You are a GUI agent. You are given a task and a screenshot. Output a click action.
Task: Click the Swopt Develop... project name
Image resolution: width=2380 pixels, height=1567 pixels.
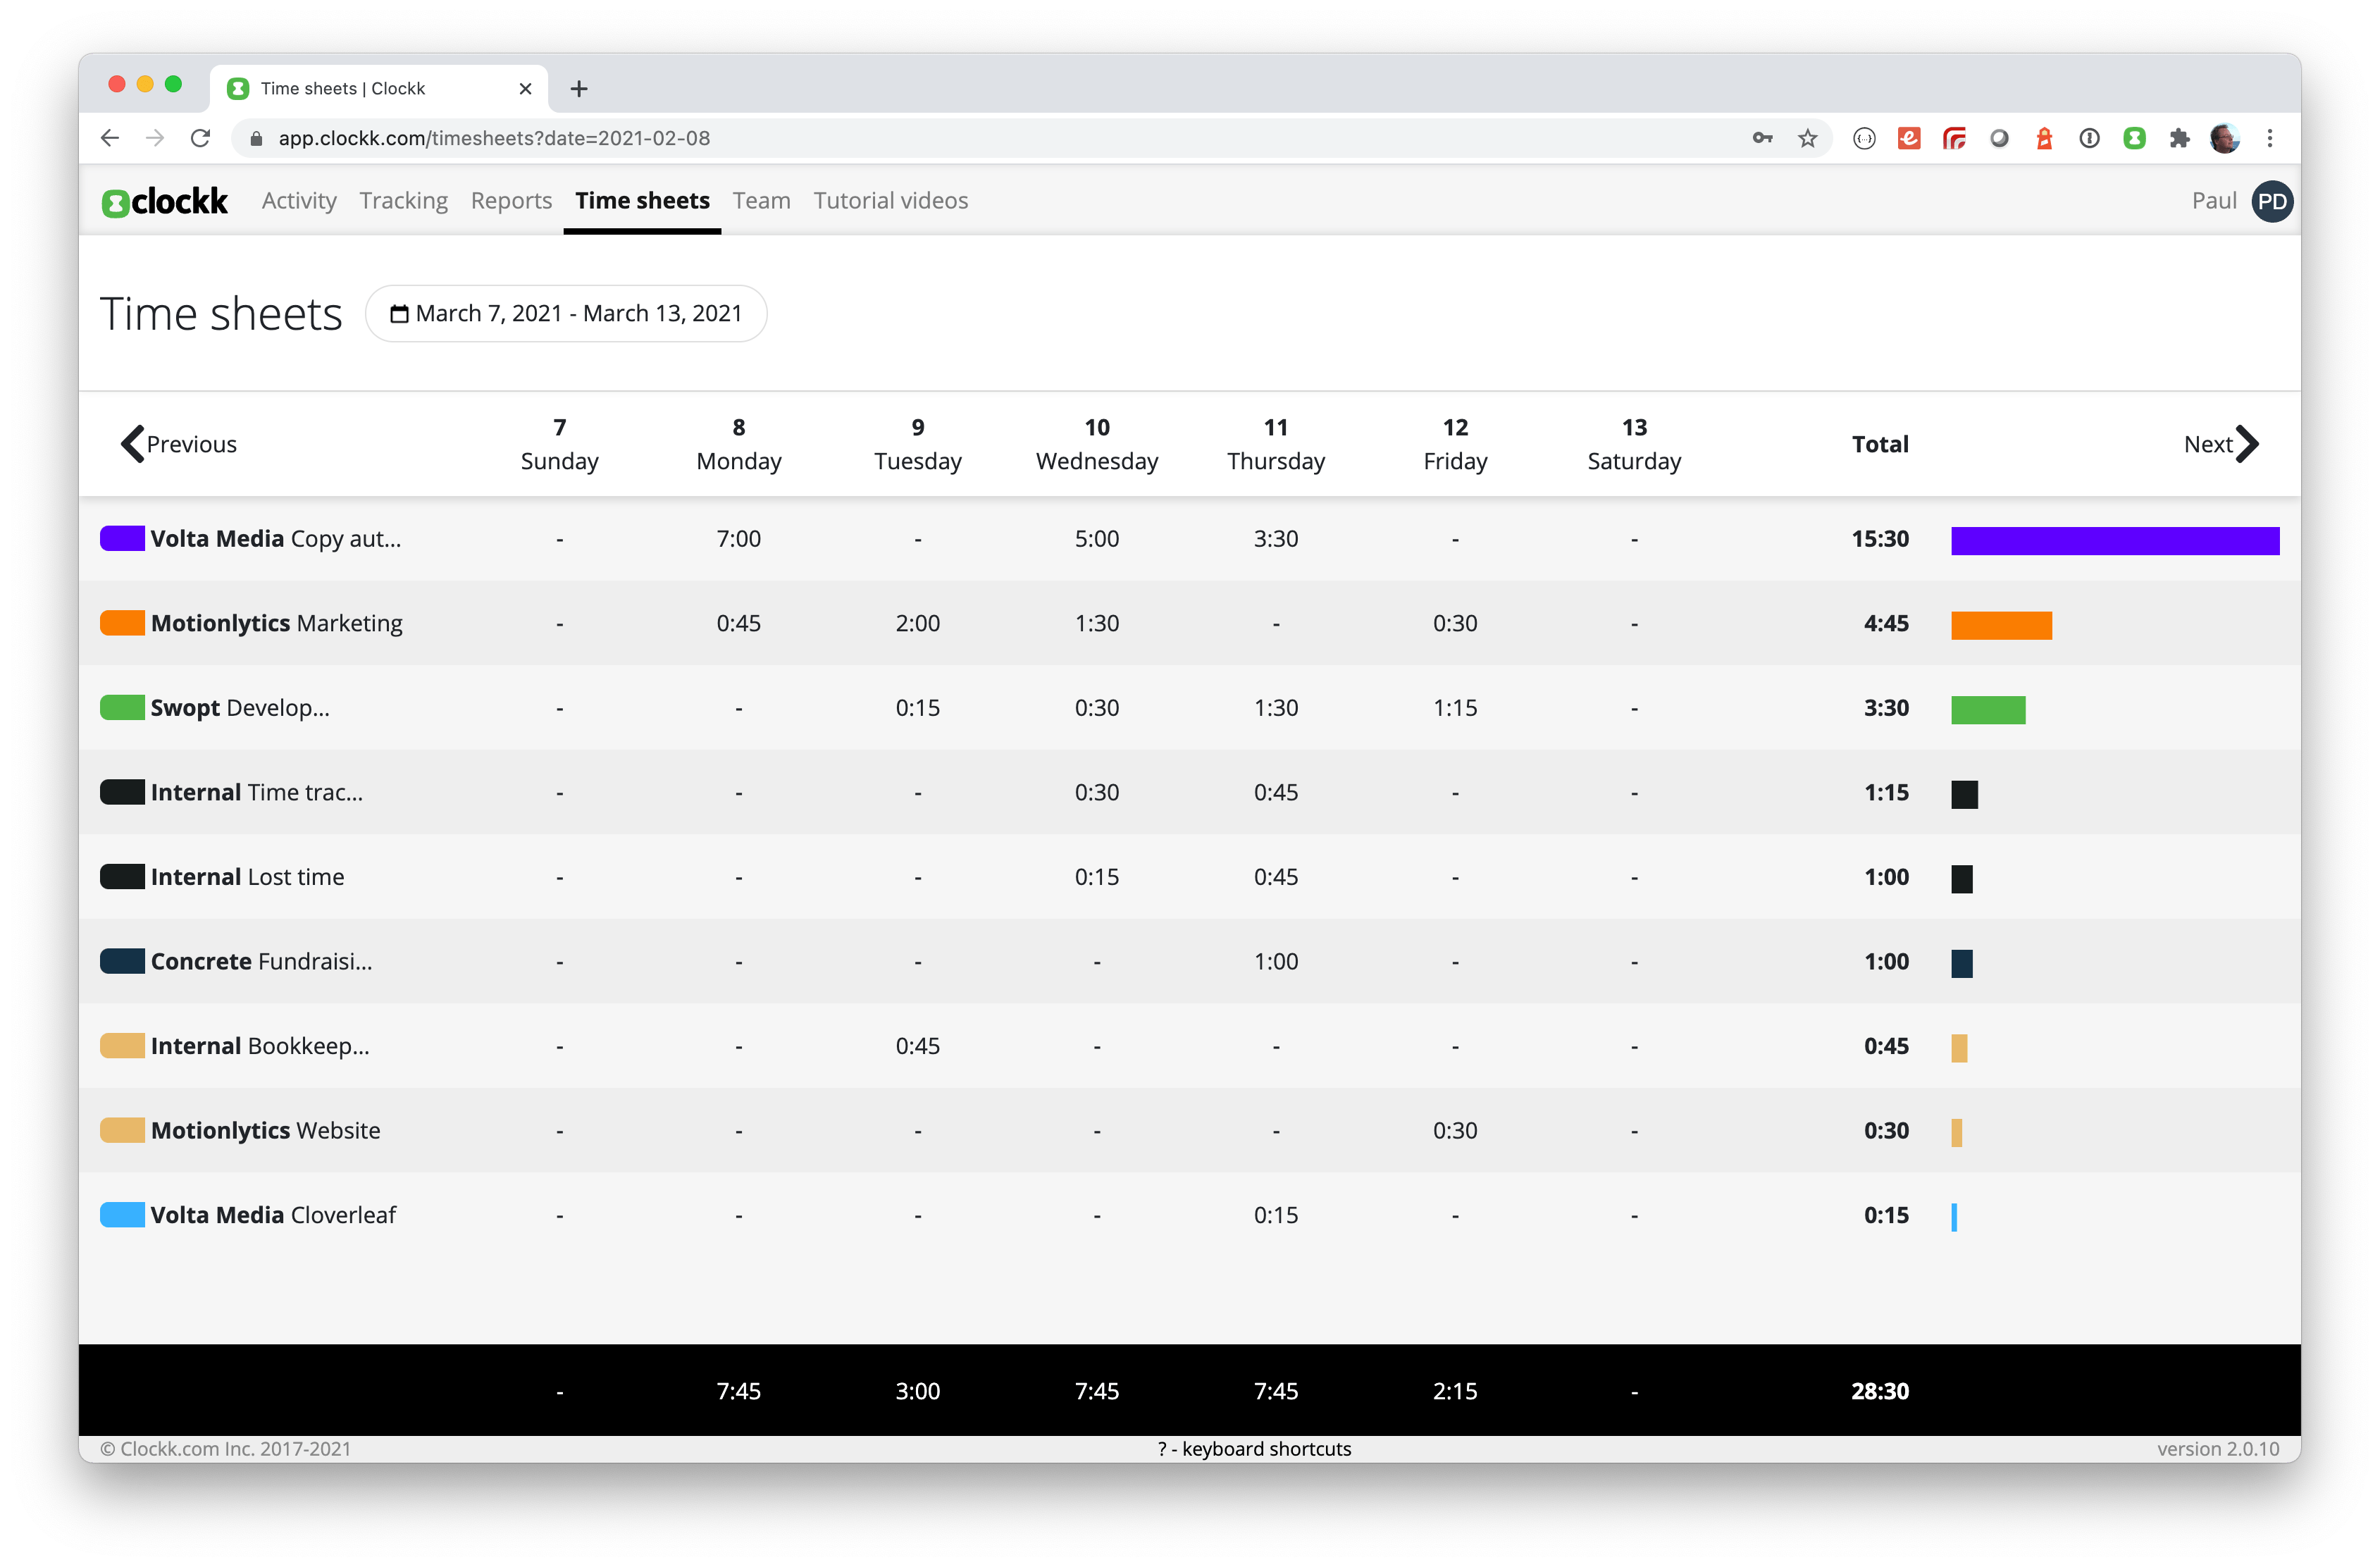click(240, 708)
